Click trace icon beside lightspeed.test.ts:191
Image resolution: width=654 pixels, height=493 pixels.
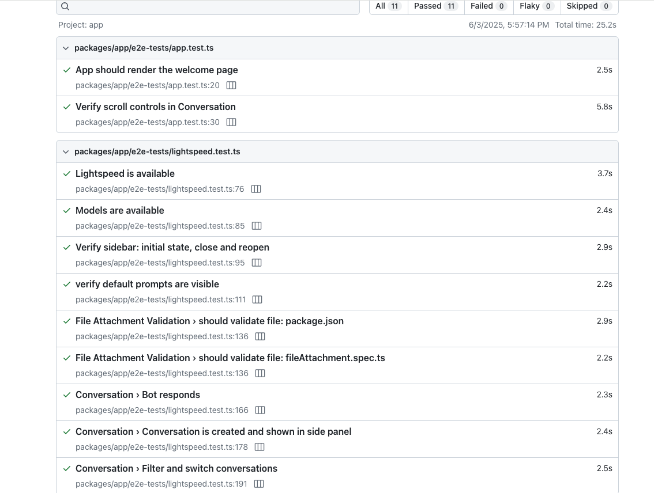tap(259, 484)
